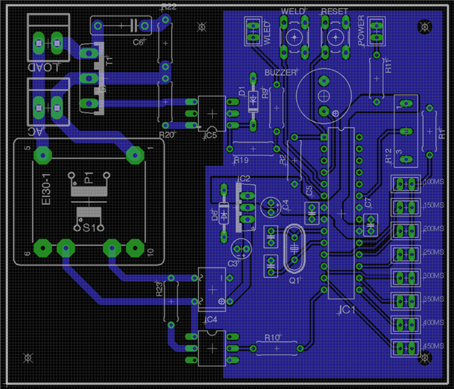Select the C4 capacitor label
Screen dimensions: 454x389
pyautogui.click(x=285, y=205)
